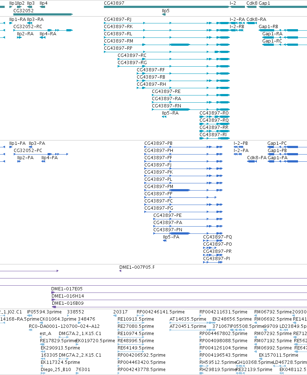307x375 pixels.
Task: Click the CG43897-RO transcript label
Action: point(214,113)
